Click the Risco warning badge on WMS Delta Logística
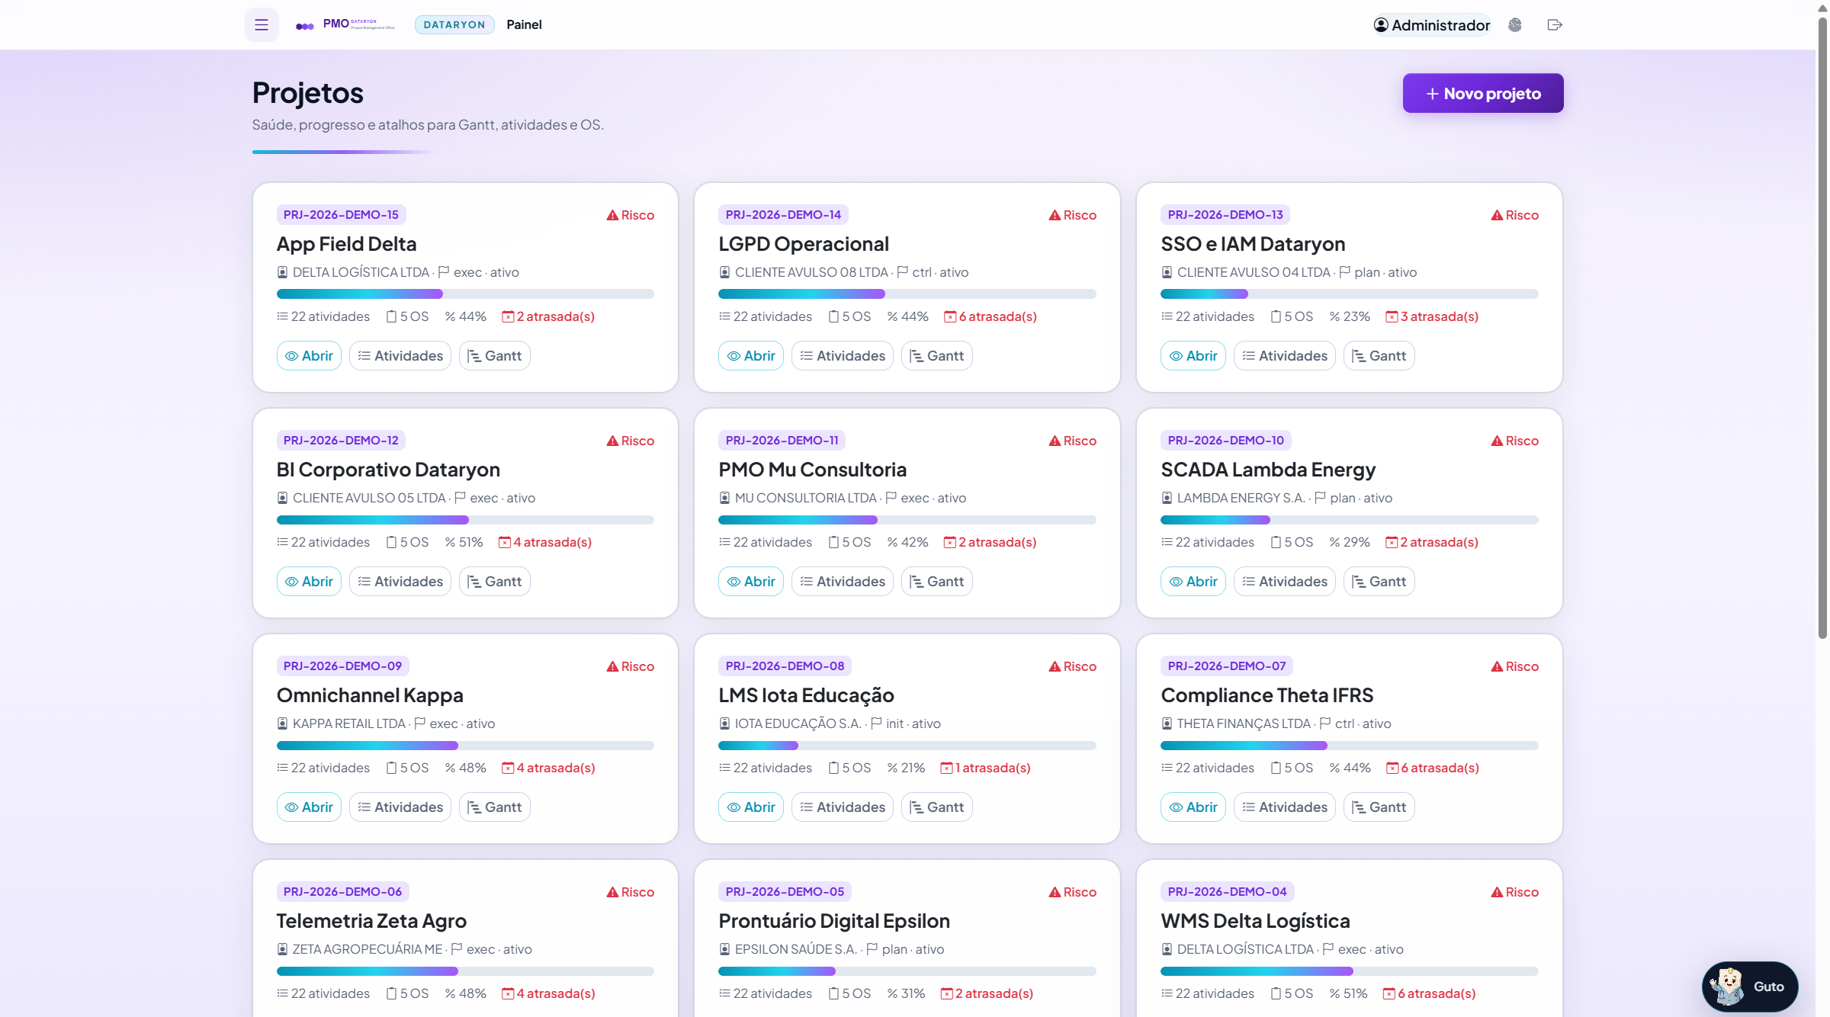Image resolution: width=1830 pixels, height=1017 pixels. pyautogui.click(x=1515, y=892)
